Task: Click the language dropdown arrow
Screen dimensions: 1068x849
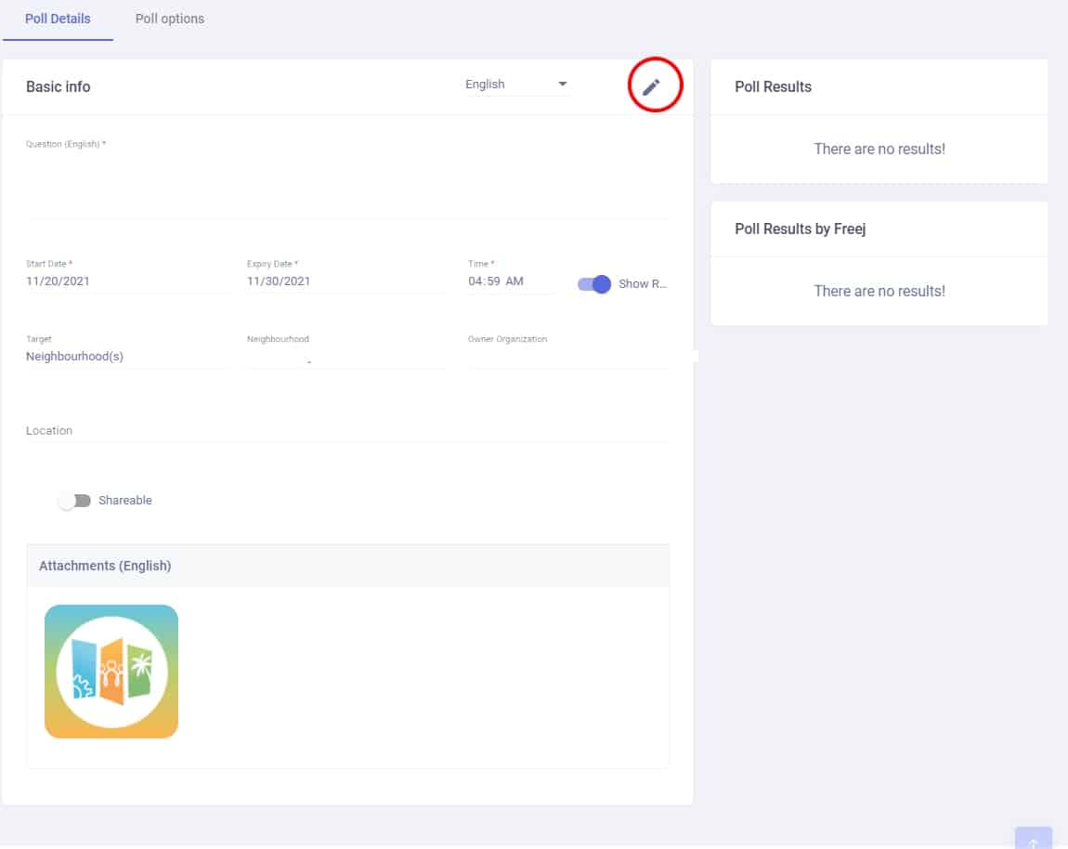Action: point(562,85)
